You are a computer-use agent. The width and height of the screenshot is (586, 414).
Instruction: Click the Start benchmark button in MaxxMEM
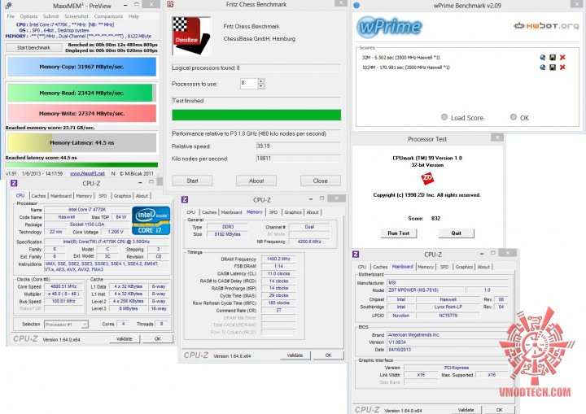(x=33, y=47)
